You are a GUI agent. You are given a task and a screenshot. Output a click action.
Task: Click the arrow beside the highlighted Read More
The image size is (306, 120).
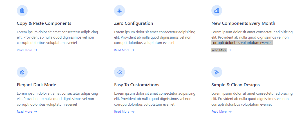[x=230, y=50]
